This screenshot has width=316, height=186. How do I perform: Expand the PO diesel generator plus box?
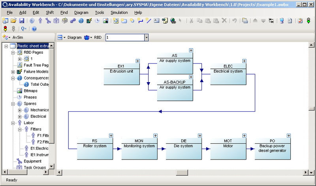(289, 135)
